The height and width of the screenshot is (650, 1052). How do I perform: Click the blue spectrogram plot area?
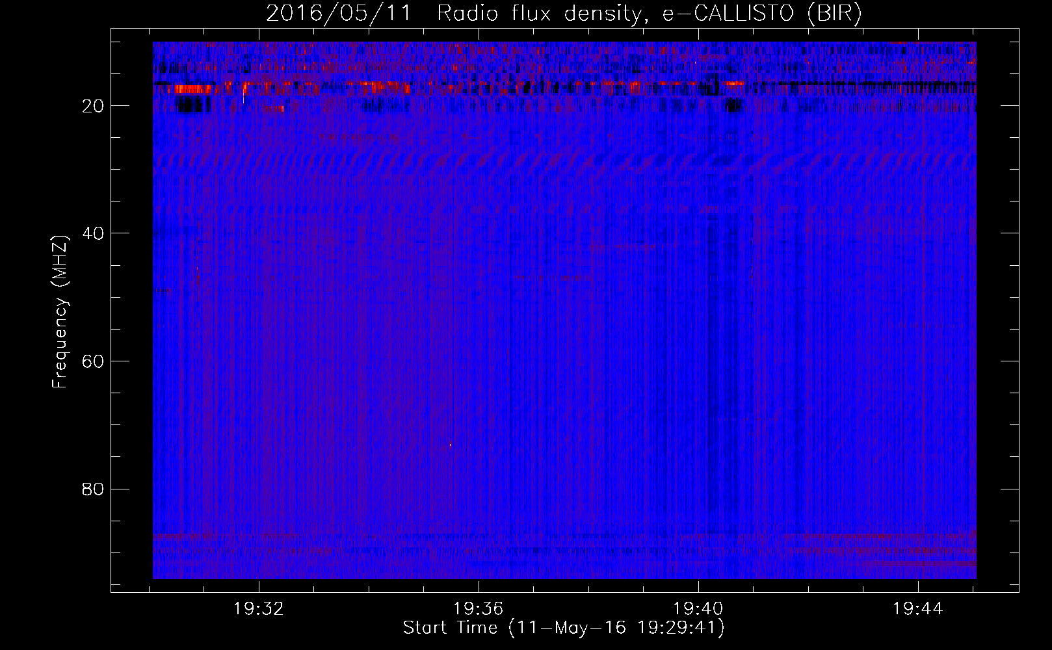564,310
